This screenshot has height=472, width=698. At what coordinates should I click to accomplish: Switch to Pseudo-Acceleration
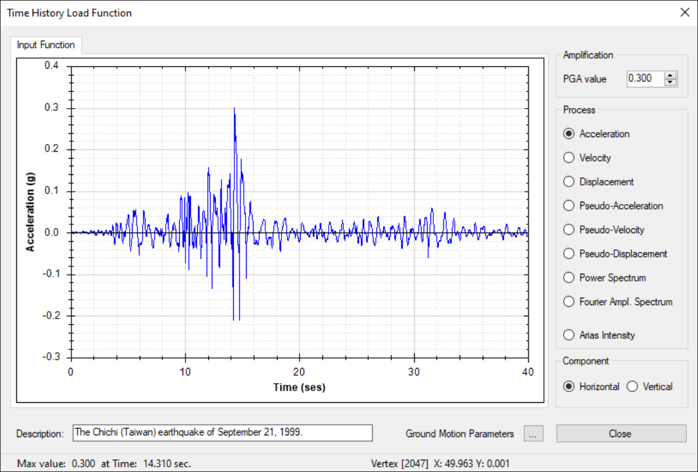click(x=613, y=206)
